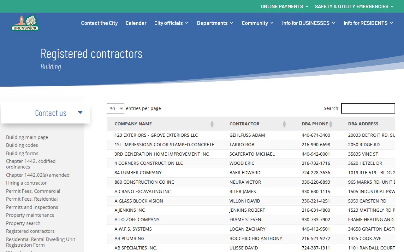Click contractor RITER JAMES
Image resolution: width=404 pixels, height=252 pixels.
pyautogui.click(x=243, y=192)
